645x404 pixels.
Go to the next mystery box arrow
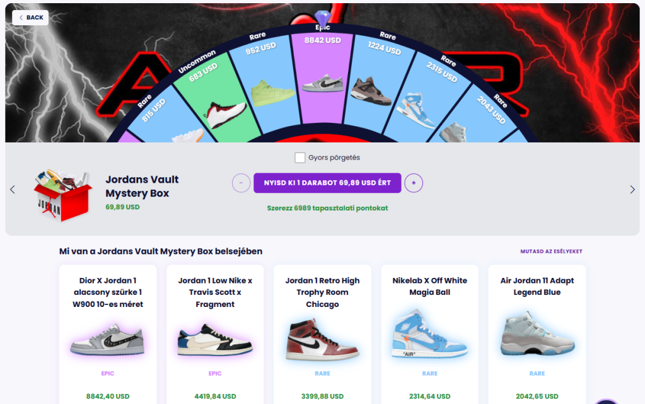pyautogui.click(x=632, y=189)
